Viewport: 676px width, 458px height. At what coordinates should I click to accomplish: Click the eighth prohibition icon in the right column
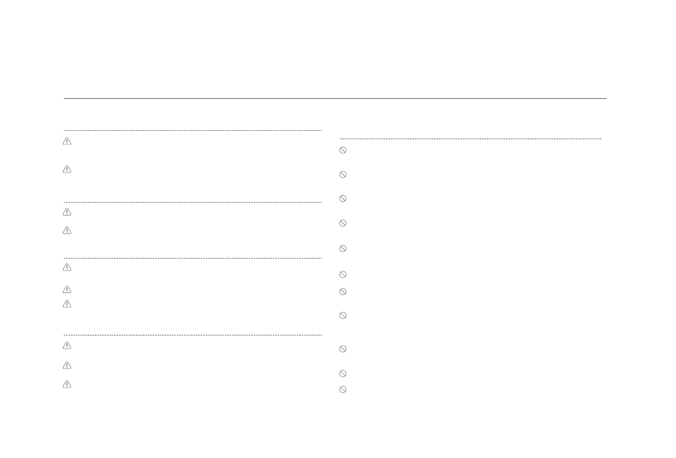point(343,316)
